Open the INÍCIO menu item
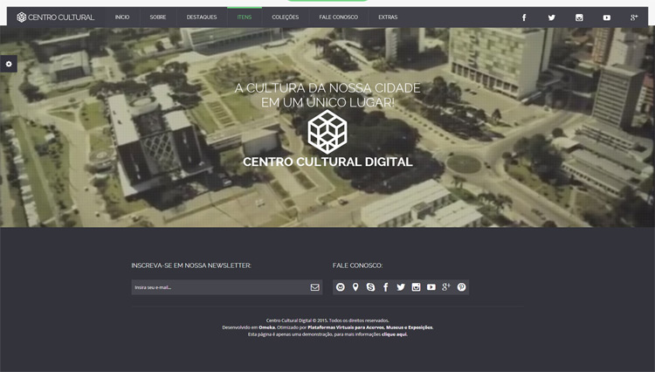 coord(122,17)
